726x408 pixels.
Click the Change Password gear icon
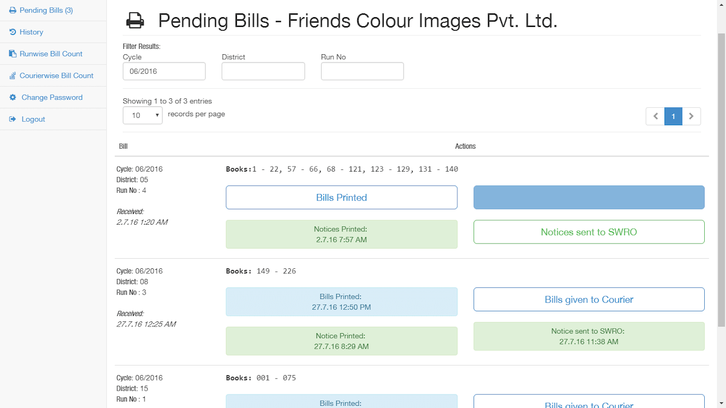13,98
